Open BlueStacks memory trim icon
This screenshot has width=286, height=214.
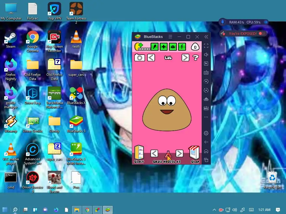[206, 99]
